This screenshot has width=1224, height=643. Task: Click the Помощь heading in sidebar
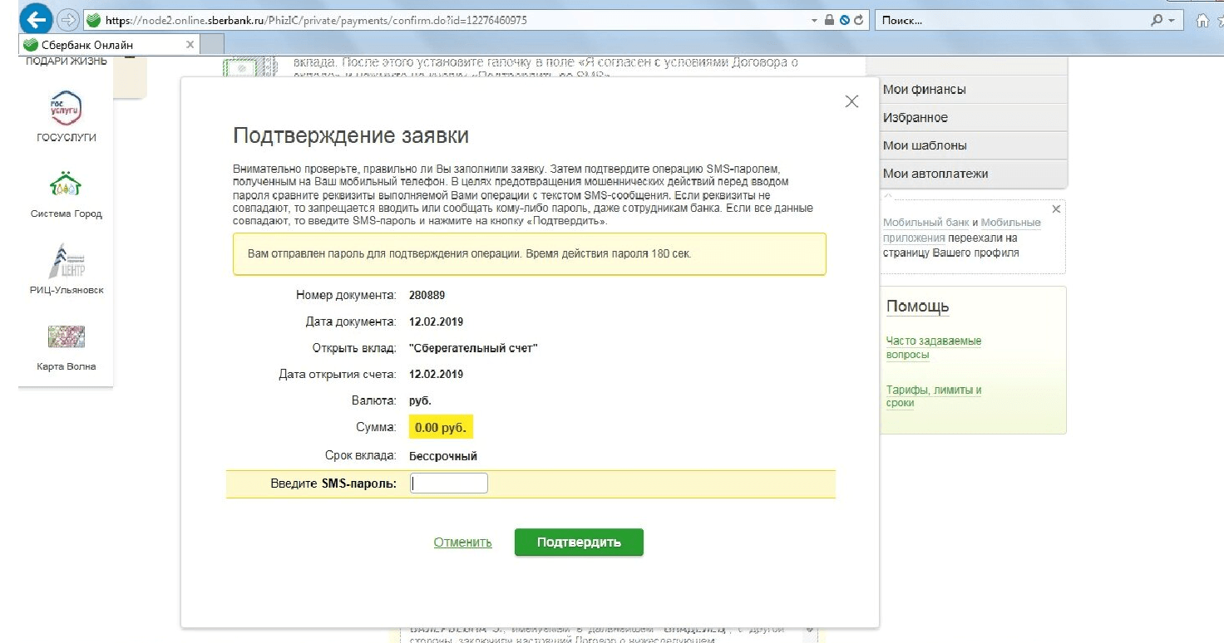[918, 307]
